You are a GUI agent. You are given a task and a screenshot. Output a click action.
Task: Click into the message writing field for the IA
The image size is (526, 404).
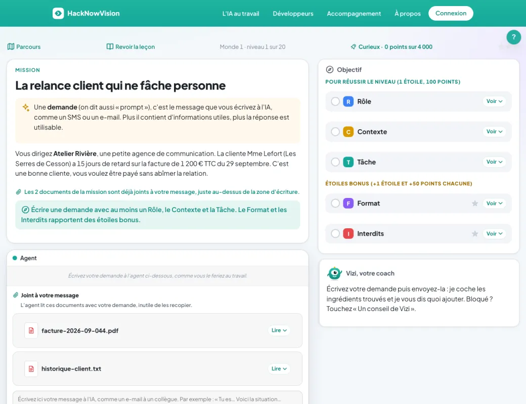pos(157,397)
